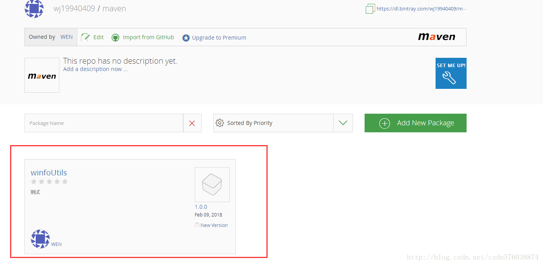Screen dimensions: 543x265
Task: Open version 1.0.0 of winfoUtils
Action: pos(201,207)
